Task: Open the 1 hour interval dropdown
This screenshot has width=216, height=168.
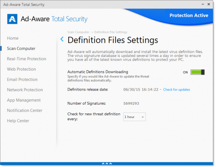Action: click(134, 117)
